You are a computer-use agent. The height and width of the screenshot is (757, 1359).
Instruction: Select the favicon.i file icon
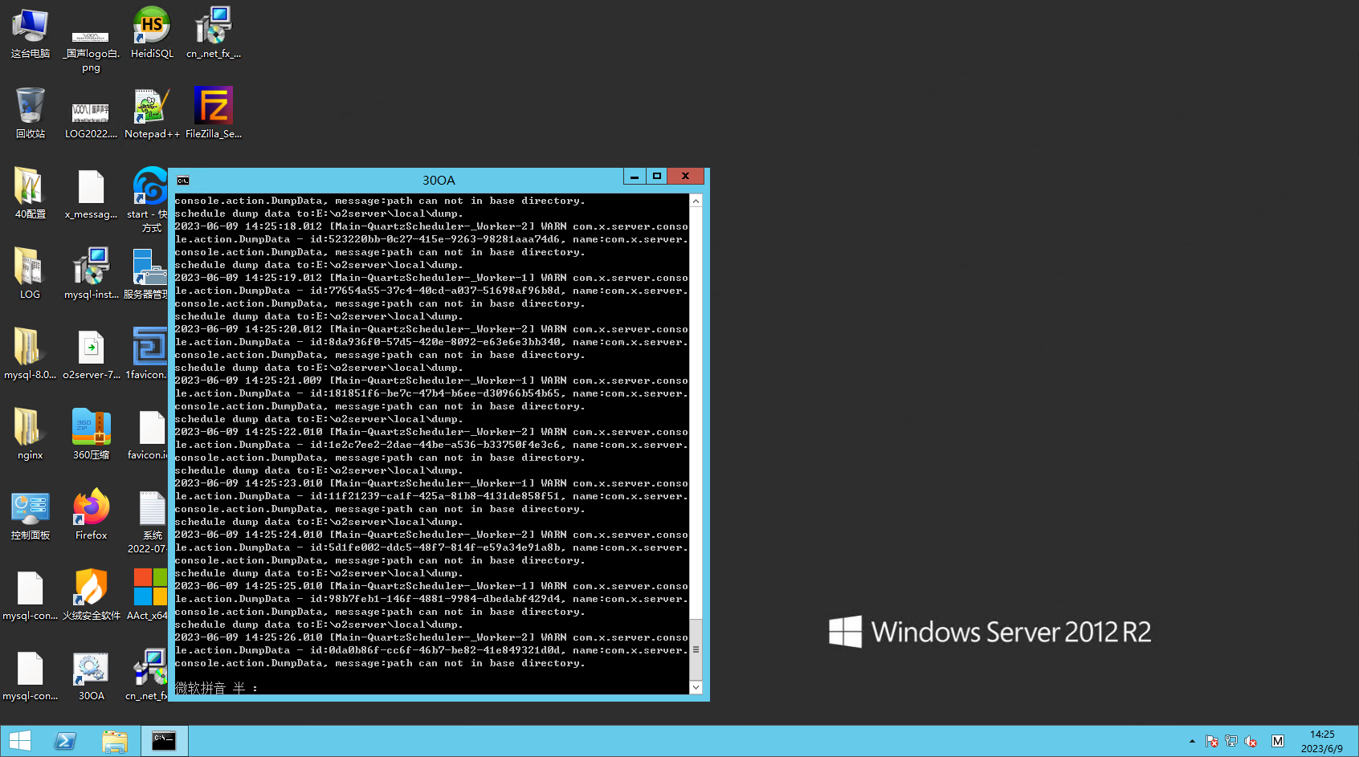(149, 434)
